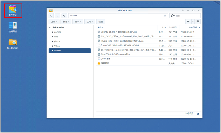Click the 设置 settings button
221x133 pixels.
[101, 22]
